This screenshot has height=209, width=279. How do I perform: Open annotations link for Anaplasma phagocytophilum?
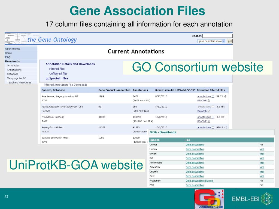(204, 96)
